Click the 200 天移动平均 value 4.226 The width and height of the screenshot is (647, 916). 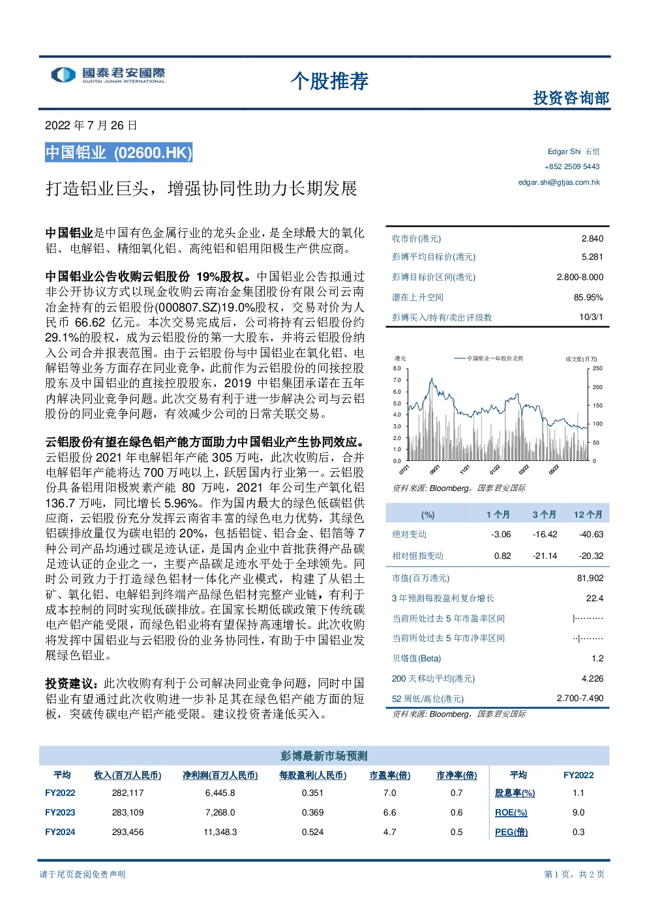pyautogui.click(x=592, y=679)
